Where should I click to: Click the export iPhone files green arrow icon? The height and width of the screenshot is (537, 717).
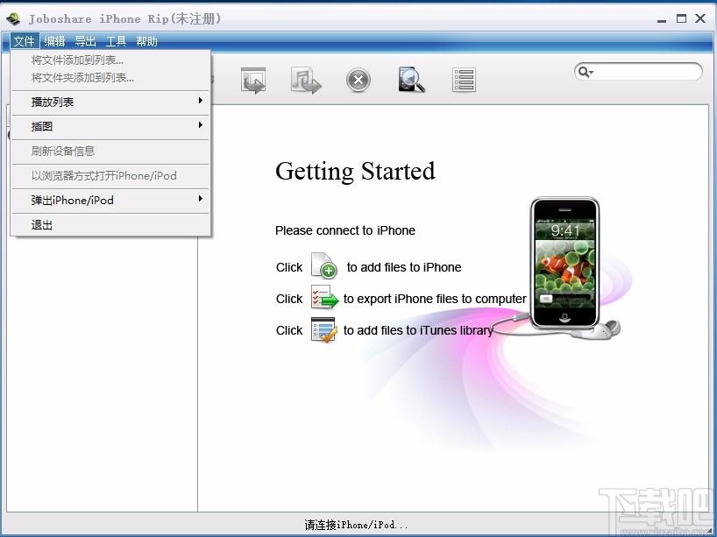click(324, 297)
